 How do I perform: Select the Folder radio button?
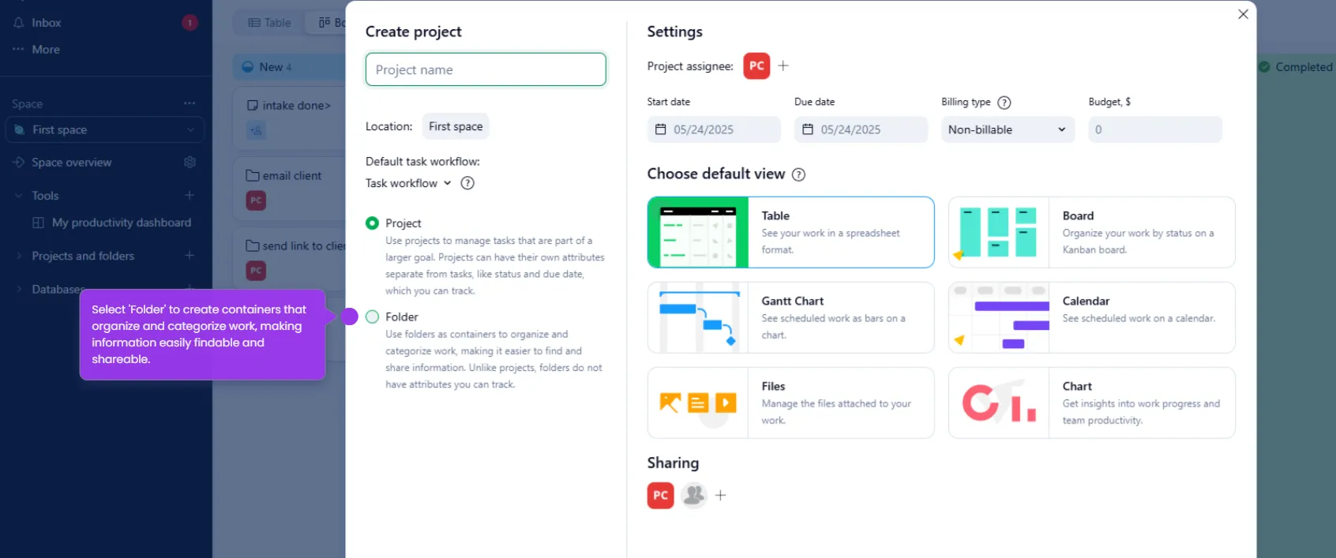click(372, 316)
